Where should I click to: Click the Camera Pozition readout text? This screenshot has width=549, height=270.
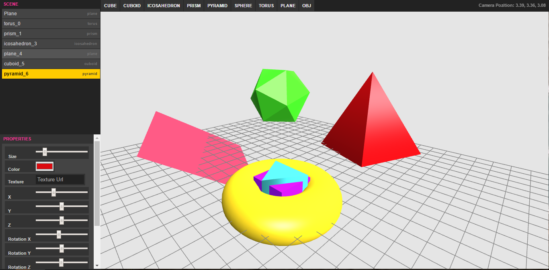[x=512, y=6]
